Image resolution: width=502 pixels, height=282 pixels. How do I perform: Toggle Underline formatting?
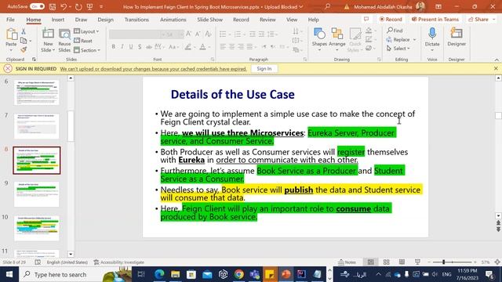coord(131,47)
